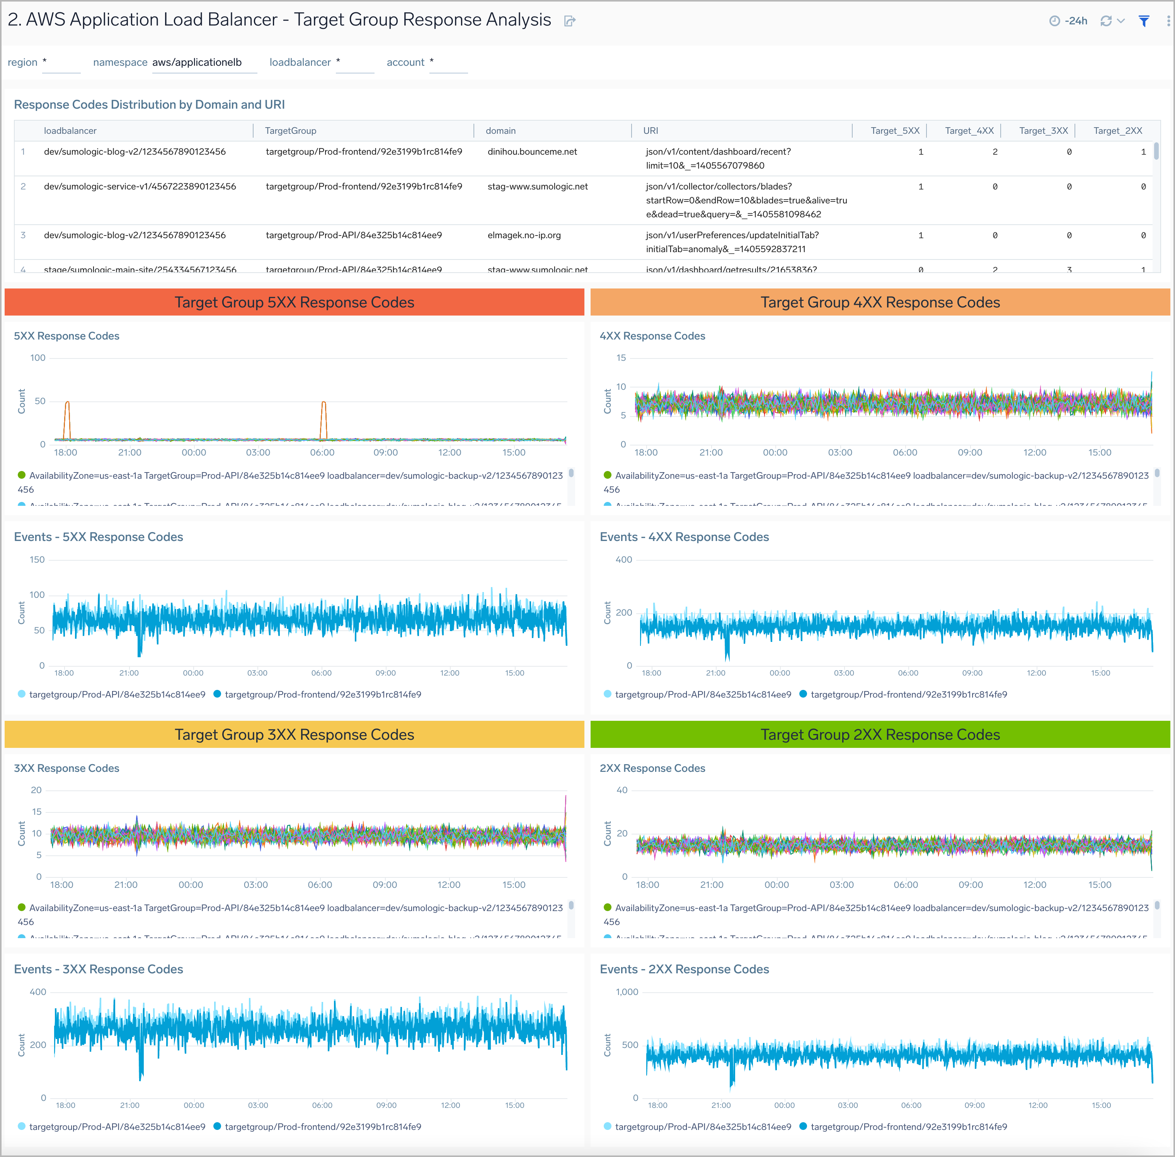Click Target Group 2XX Response Codes banner
Image resolution: width=1175 pixels, height=1157 pixels.
coord(880,734)
